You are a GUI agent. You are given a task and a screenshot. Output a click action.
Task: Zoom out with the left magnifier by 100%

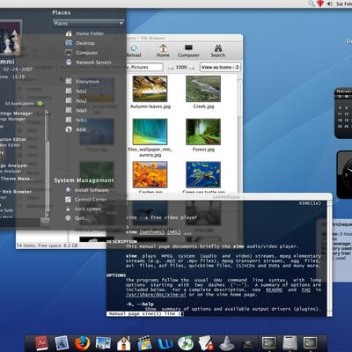click(x=171, y=68)
